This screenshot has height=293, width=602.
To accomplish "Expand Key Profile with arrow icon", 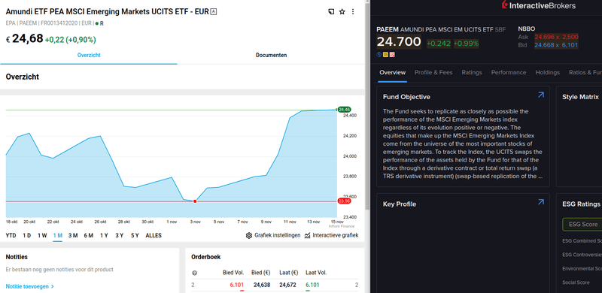I will (x=541, y=202).
